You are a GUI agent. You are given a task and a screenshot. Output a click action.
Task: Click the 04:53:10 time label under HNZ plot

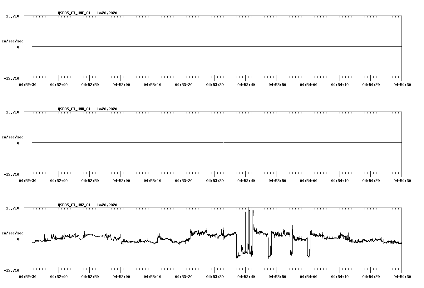tap(152, 277)
